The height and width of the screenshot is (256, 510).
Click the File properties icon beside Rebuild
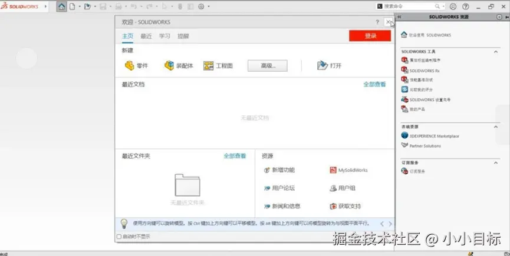(x=190, y=6)
